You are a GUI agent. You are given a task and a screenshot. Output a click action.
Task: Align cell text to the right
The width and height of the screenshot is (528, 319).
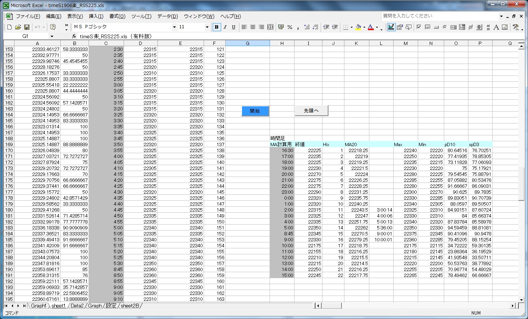(x=261, y=27)
